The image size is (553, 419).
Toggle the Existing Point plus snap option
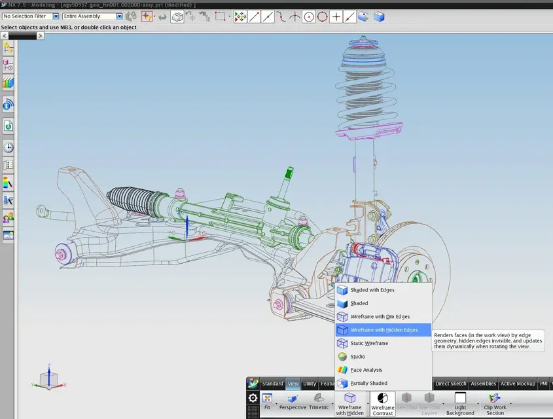(x=336, y=16)
